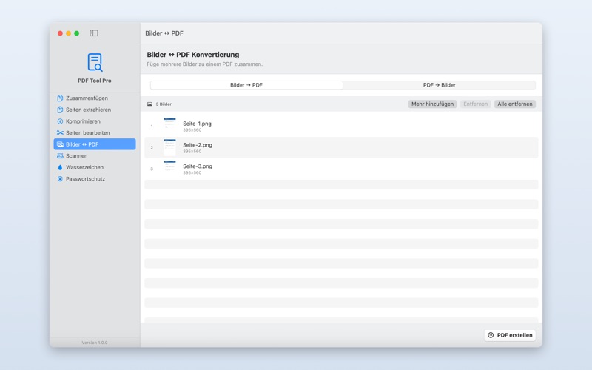Click the file name Seite-2.png

click(198, 145)
